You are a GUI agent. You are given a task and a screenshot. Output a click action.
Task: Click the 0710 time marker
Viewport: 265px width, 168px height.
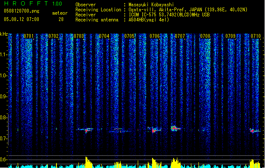pyautogui.click(x=256, y=36)
